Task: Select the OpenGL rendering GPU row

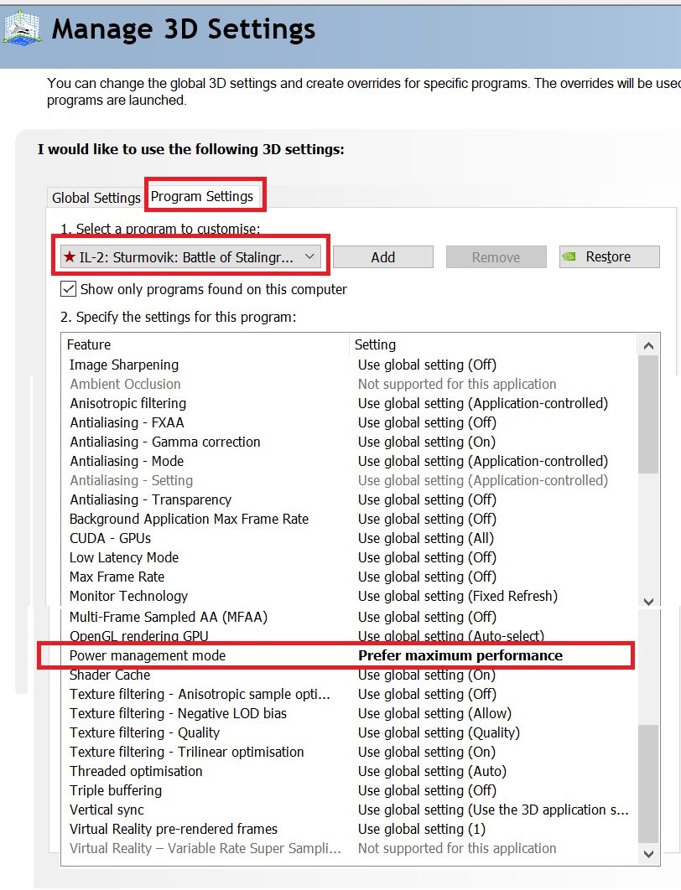Action: (x=349, y=636)
